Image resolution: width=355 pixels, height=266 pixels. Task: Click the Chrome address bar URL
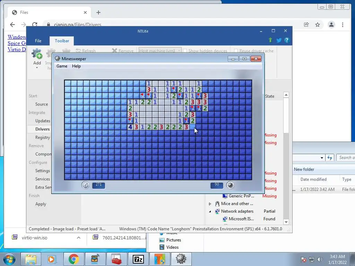pos(77,25)
